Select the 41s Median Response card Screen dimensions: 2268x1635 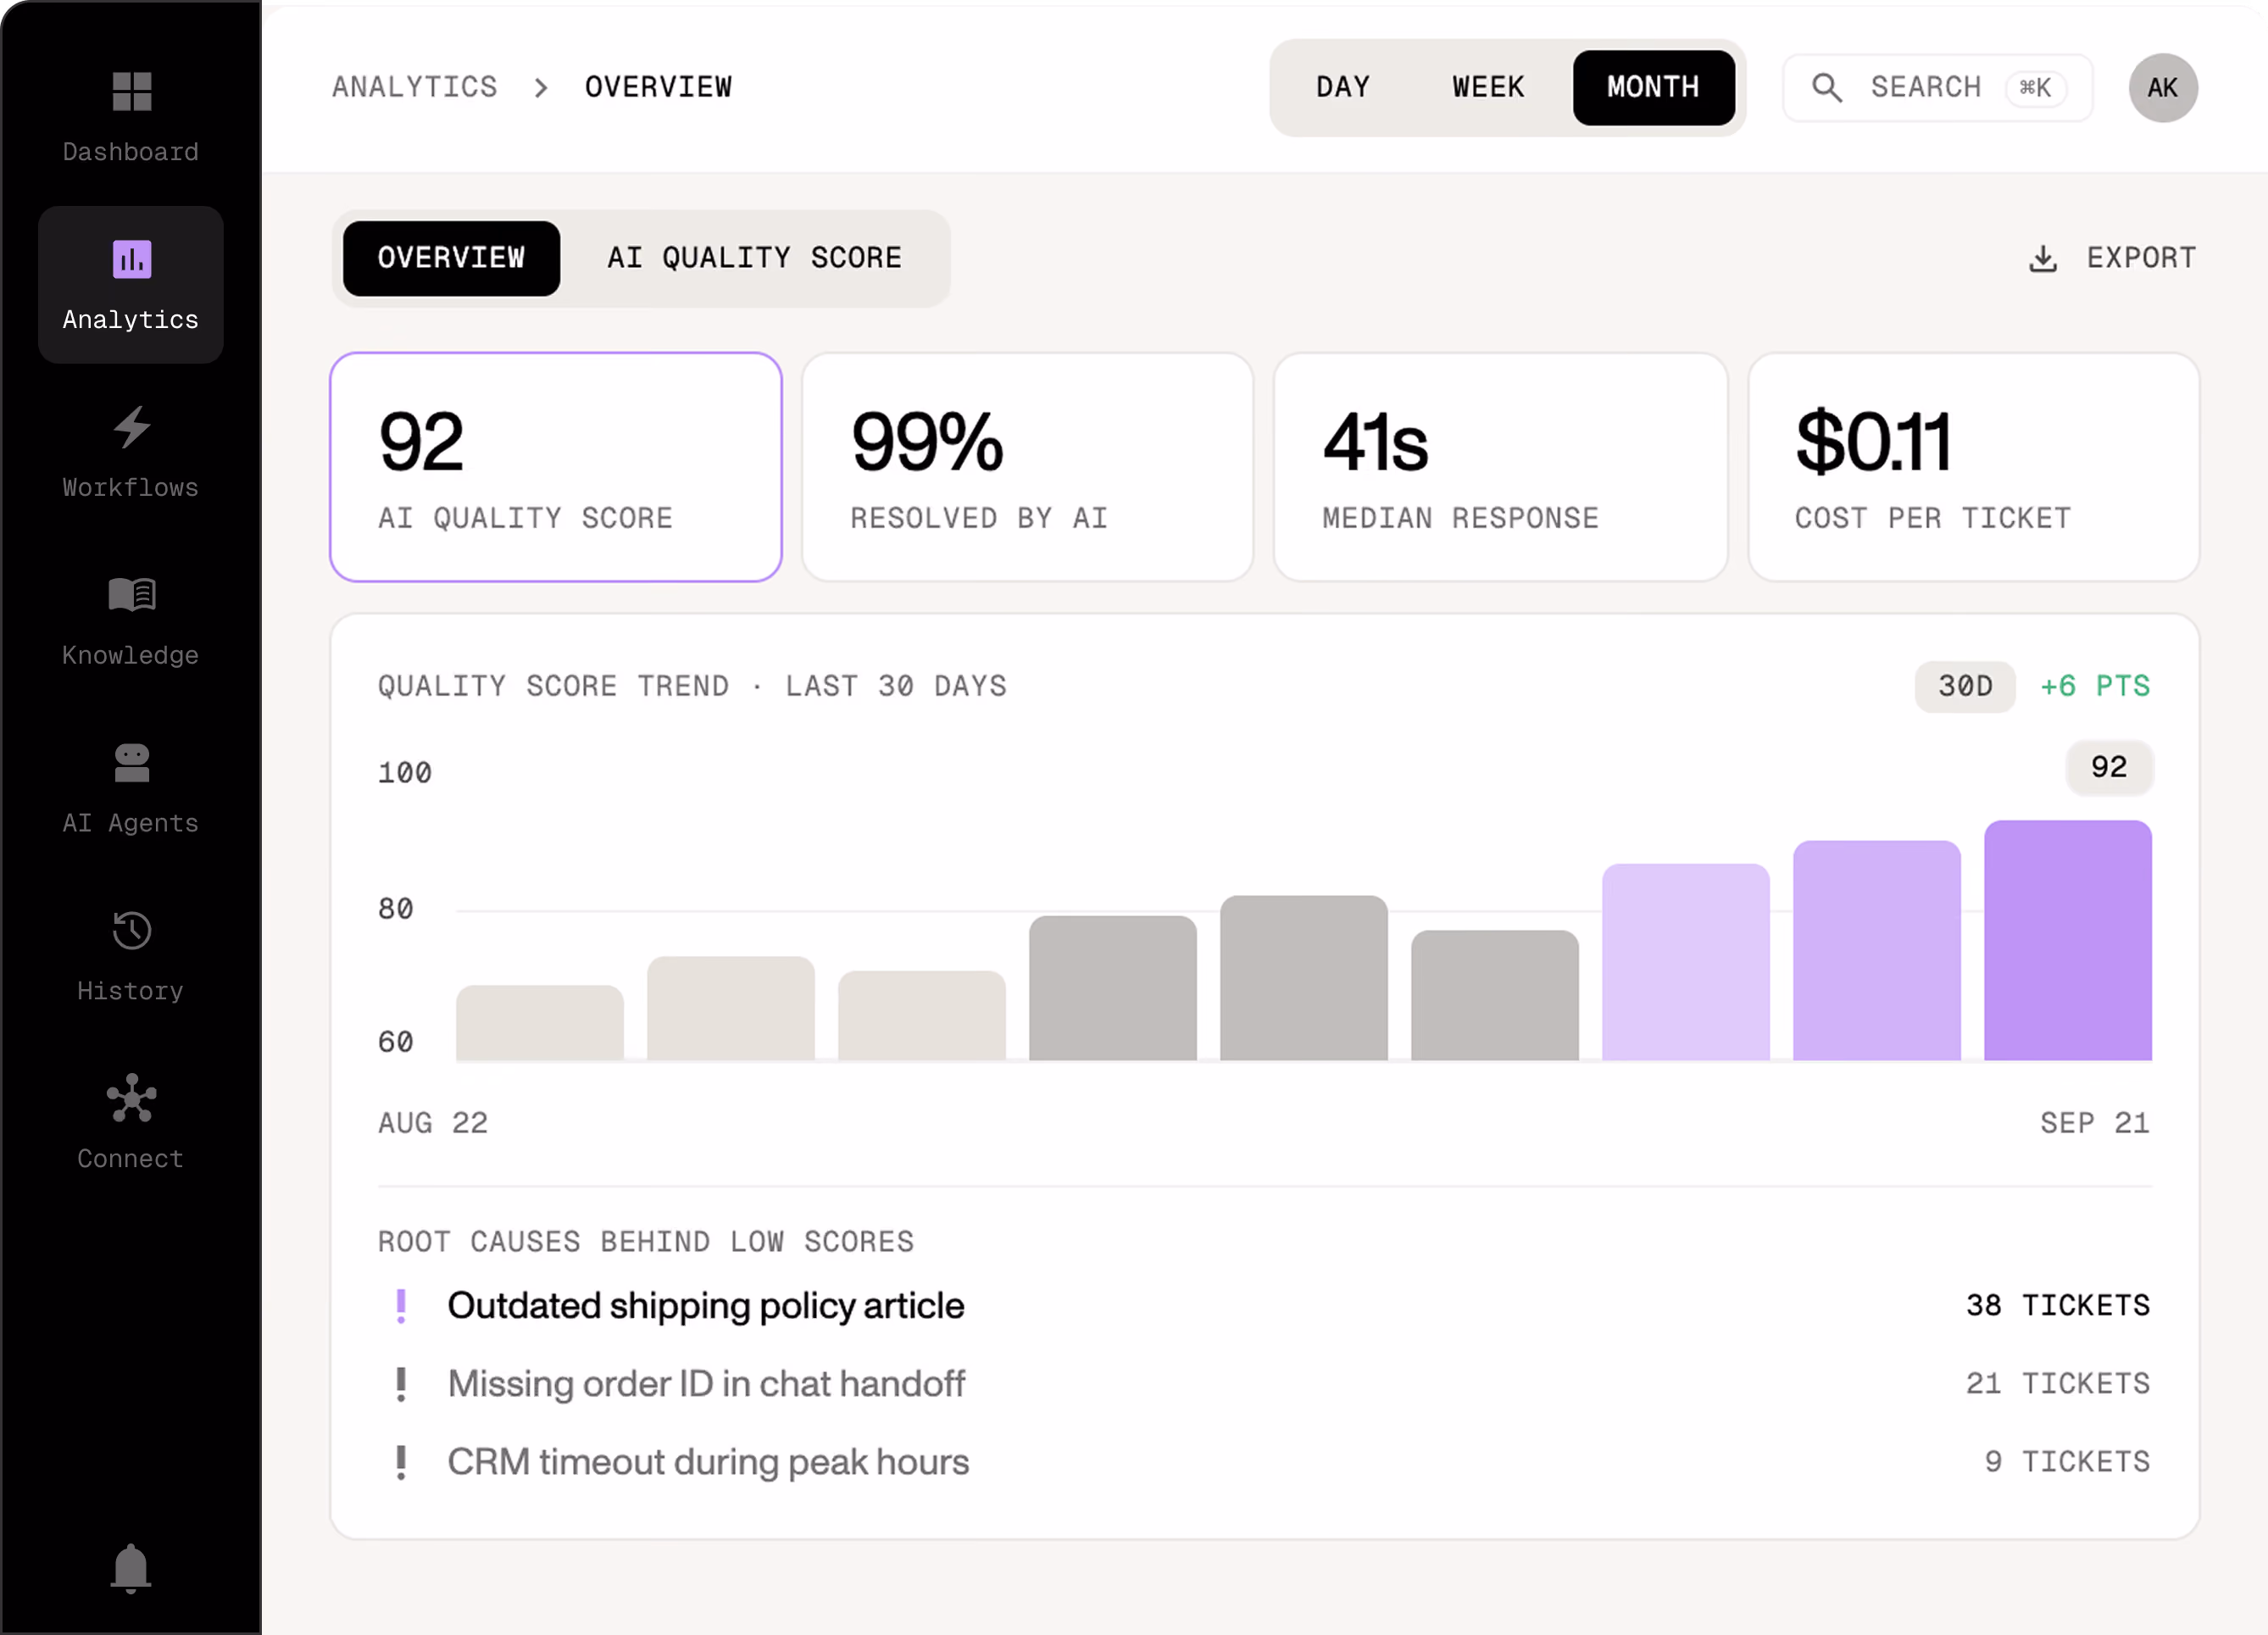[x=1500, y=467]
